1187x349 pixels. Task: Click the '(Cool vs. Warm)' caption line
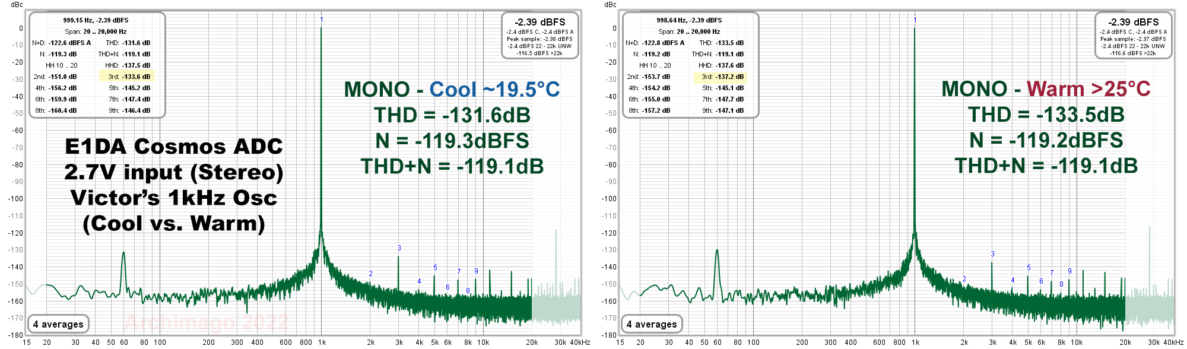click(x=174, y=224)
